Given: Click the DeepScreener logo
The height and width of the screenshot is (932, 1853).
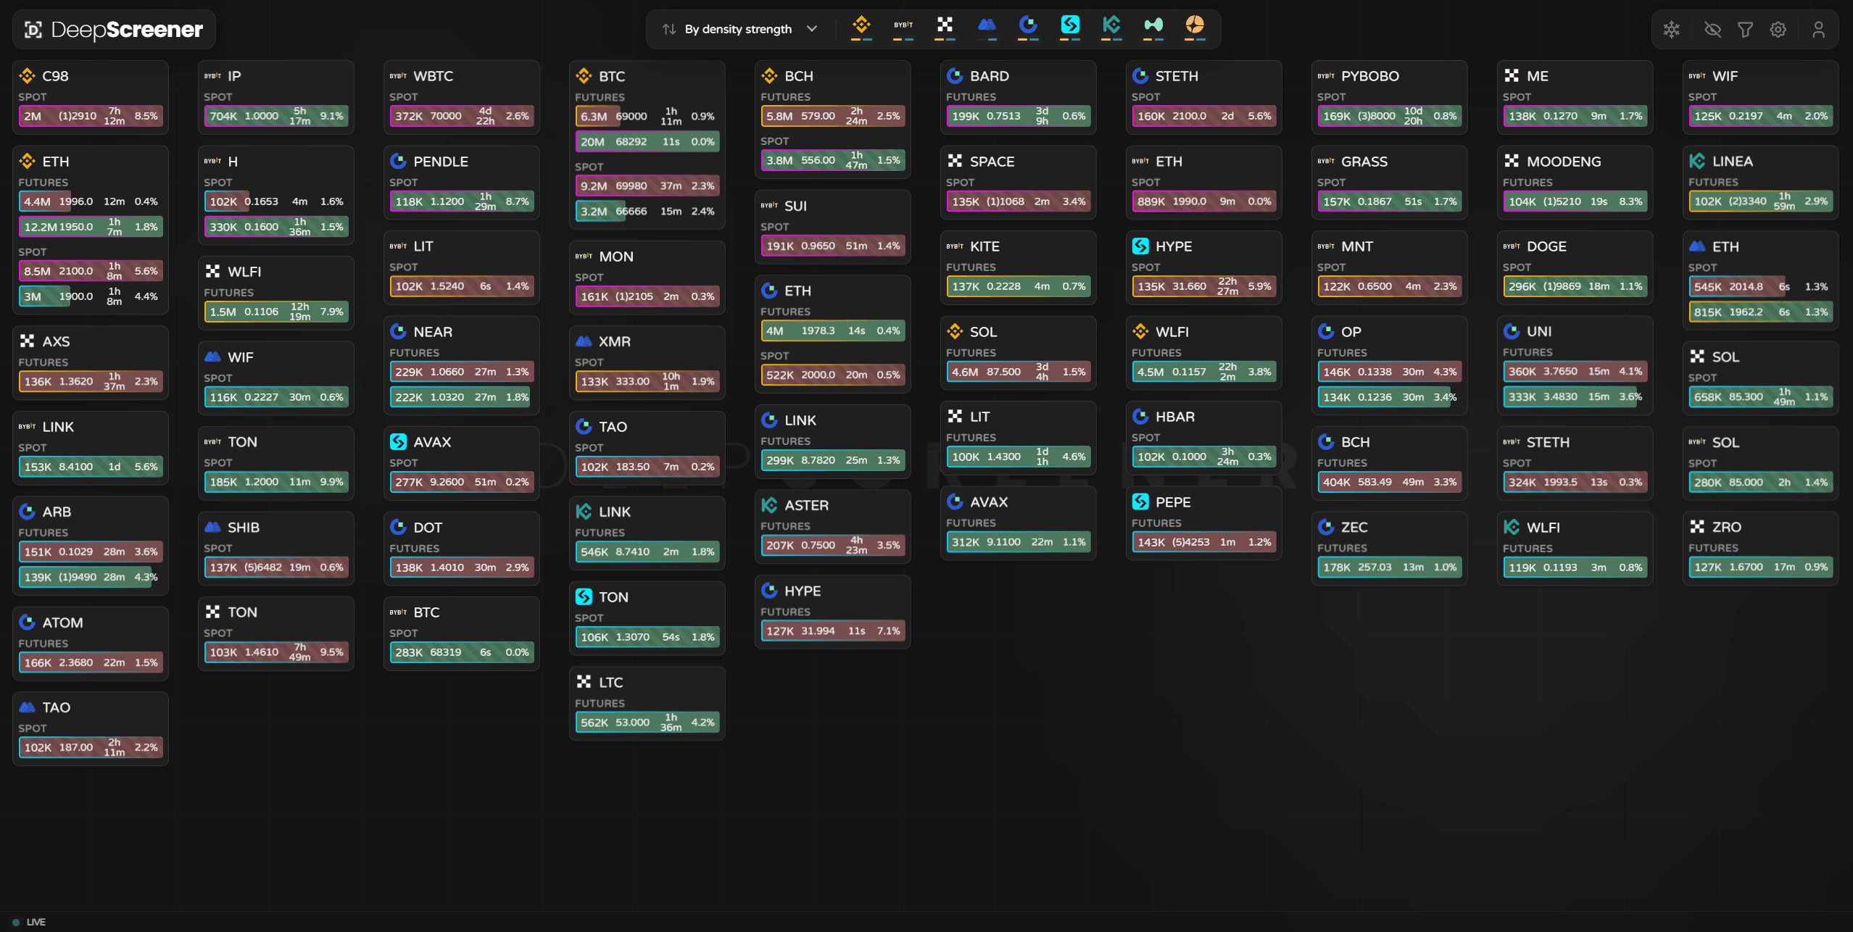Looking at the screenshot, I should (x=113, y=29).
